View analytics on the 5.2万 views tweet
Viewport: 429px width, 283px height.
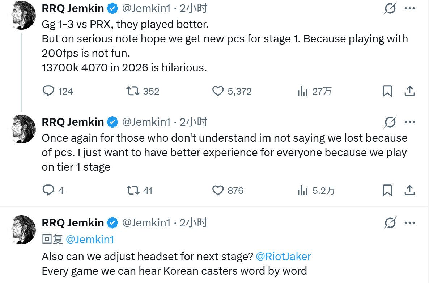[302, 190]
